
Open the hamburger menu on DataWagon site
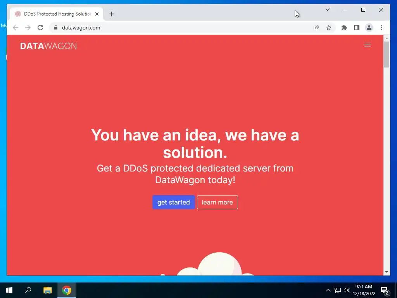368,45
